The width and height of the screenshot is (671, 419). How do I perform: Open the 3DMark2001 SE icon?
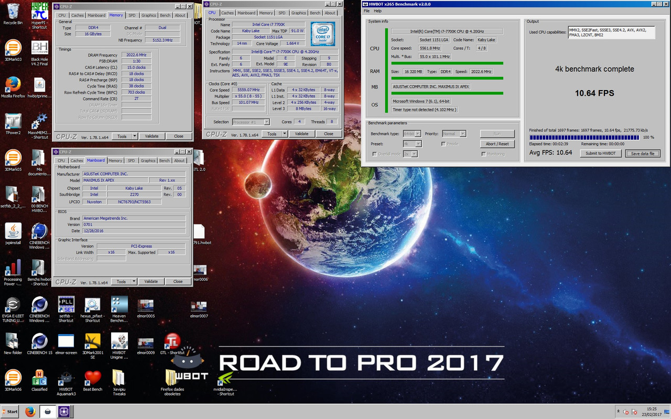(x=93, y=346)
